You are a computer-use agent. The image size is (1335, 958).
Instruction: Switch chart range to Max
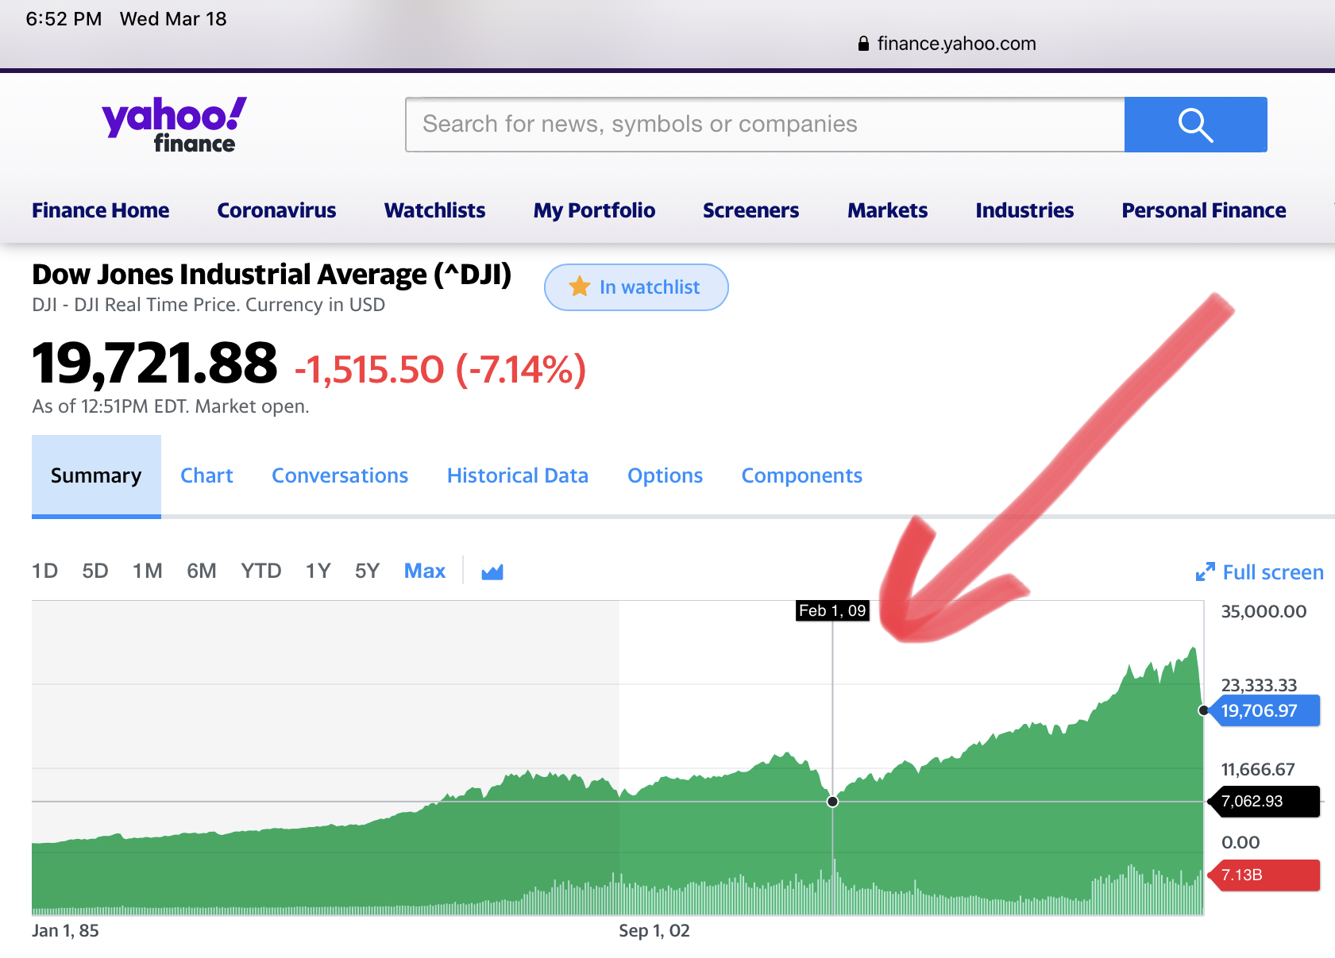coord(424,571)
